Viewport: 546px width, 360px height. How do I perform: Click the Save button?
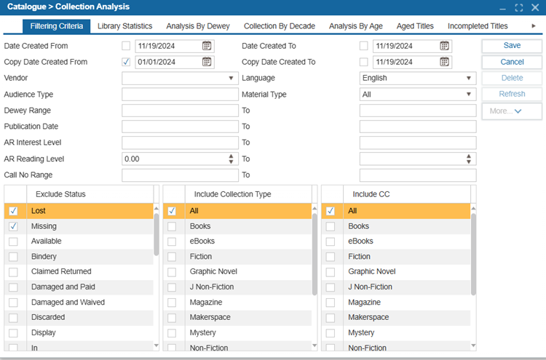(x=512, y=46)
